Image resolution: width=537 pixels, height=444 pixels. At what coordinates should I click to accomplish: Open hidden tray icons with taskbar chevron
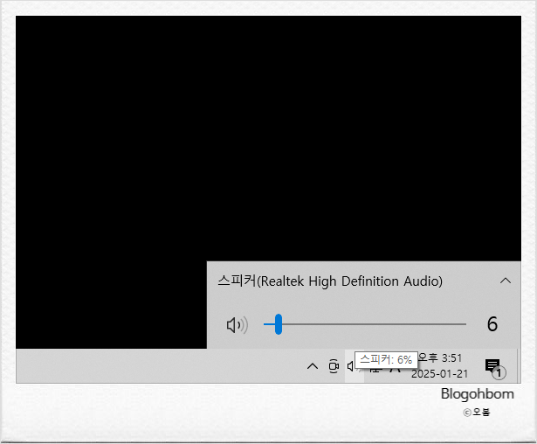(313, 366)
